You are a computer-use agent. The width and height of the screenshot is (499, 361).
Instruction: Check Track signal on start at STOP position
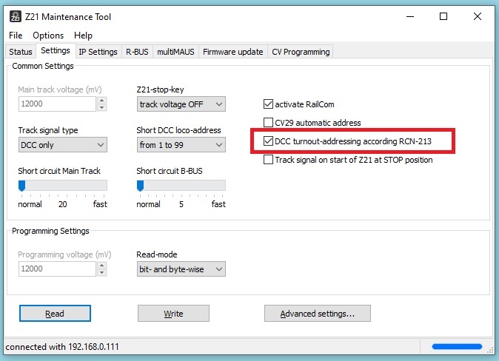point(269,159)
